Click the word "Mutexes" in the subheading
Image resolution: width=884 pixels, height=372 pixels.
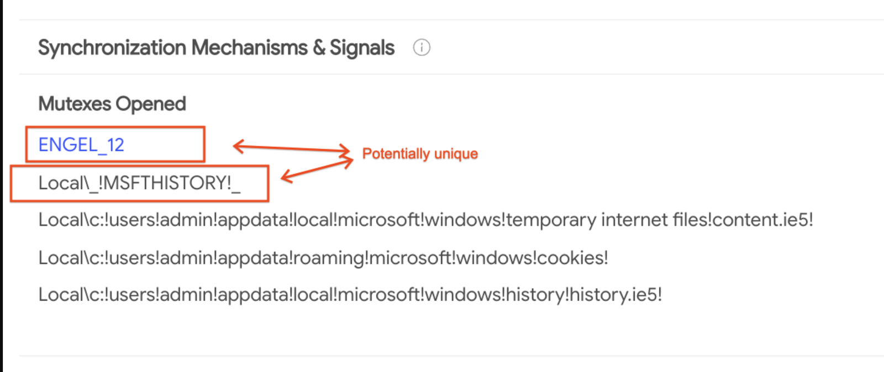coord(75,104)
